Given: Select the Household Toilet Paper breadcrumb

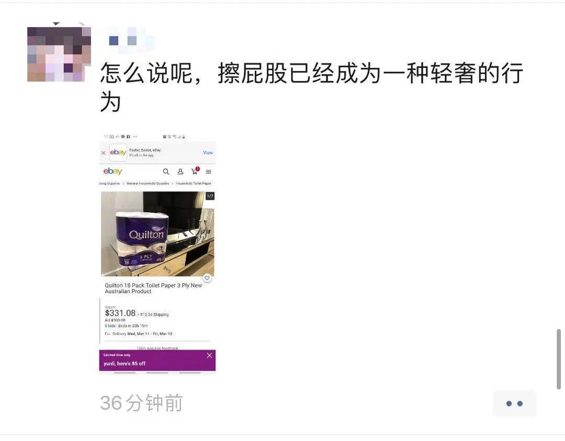Looking at the screenshot, I should click(193, 183).
